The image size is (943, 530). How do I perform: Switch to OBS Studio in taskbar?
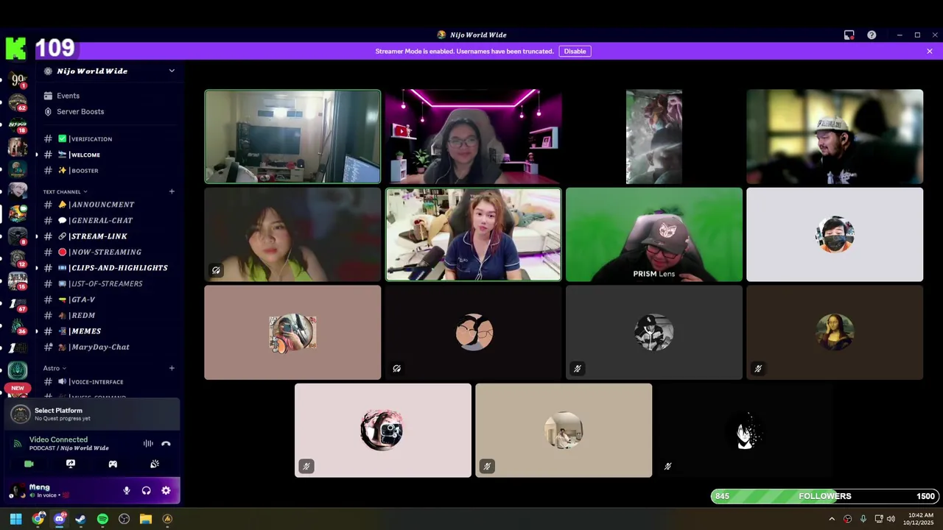click(124, 519)
